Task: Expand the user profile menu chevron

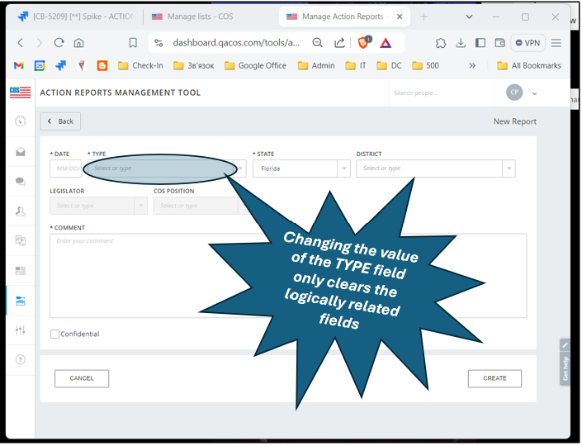Action: tap(534, 93)
